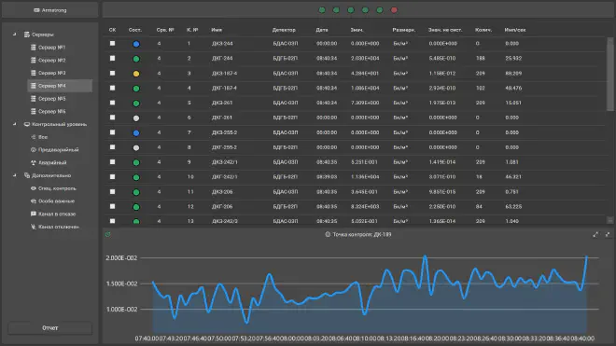Select the checkbox for ДКЗ-242/1
616x346 pixels.
tap(112, 161)
